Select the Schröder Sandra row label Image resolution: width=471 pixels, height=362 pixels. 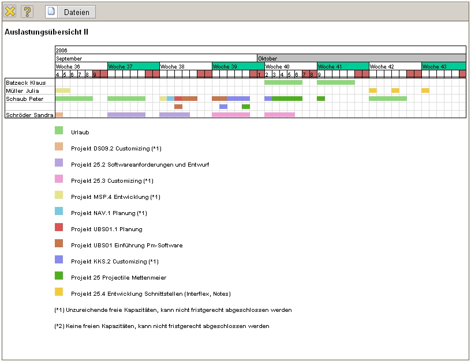(29, 115)
